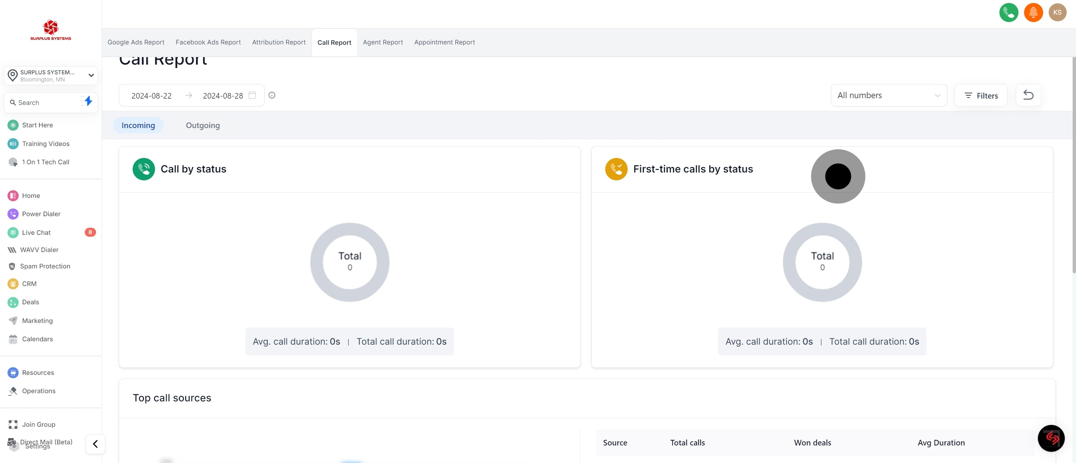Screen dimensions: 1076x463
Task: Switch to the Outgoing calls view
Action: coord(202,125)
